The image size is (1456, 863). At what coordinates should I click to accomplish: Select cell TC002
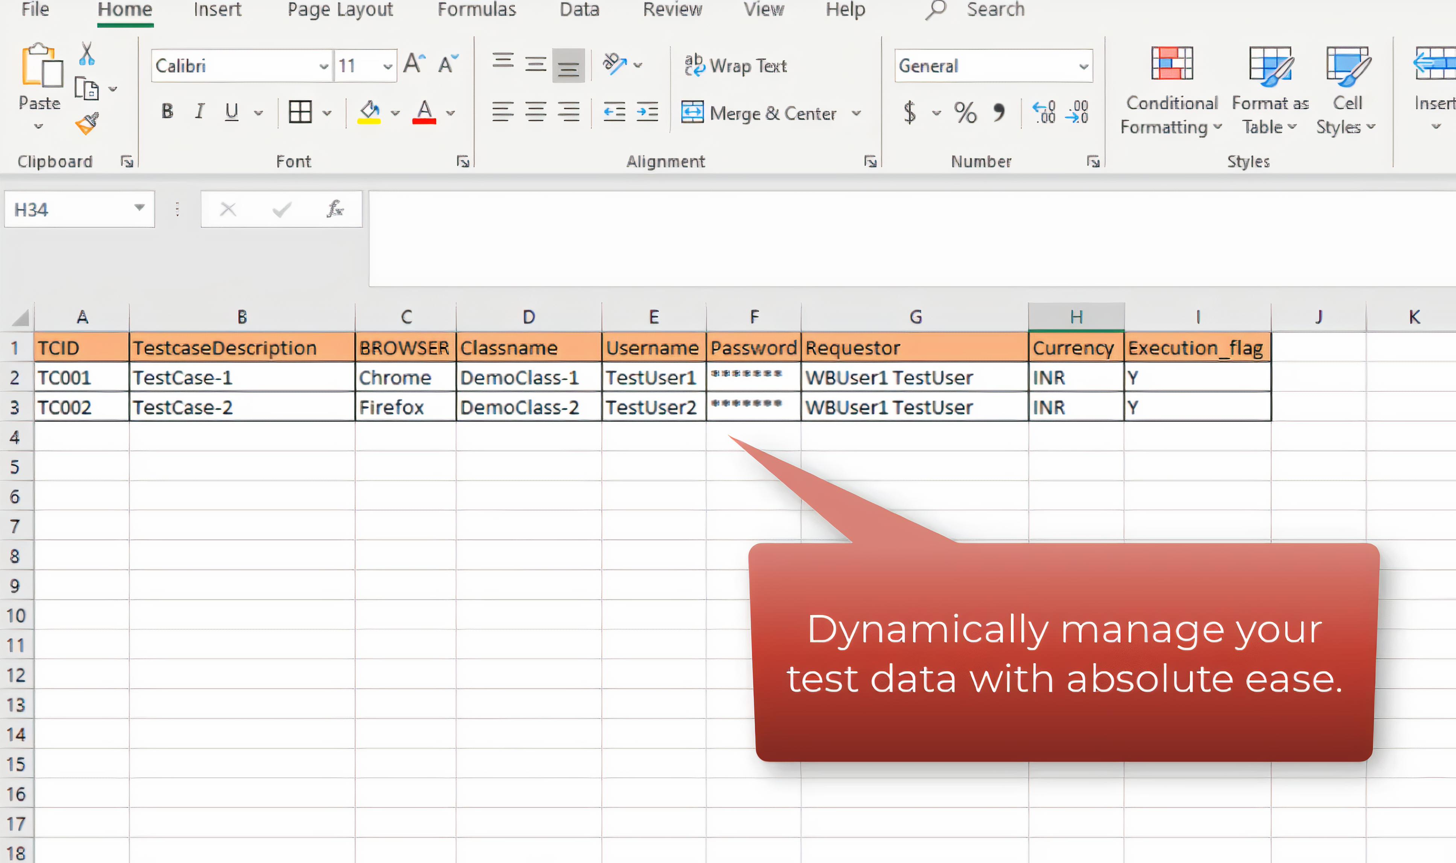[x=82, y=407]
